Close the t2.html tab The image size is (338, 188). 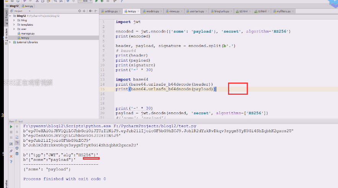pyautogui.click(x=250, y=11)
